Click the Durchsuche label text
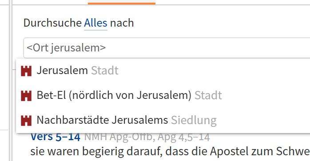This screenshot has width=310, height=161. (x=52, y=23)
